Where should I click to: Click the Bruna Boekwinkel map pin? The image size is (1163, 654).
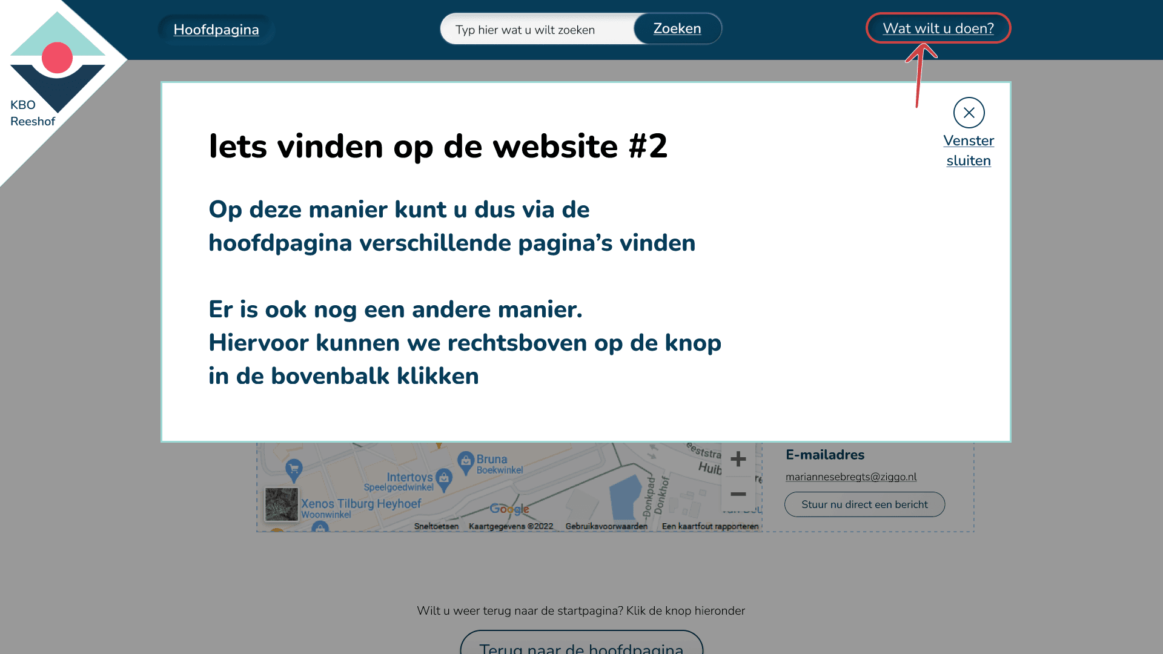(x=466, y=462)
